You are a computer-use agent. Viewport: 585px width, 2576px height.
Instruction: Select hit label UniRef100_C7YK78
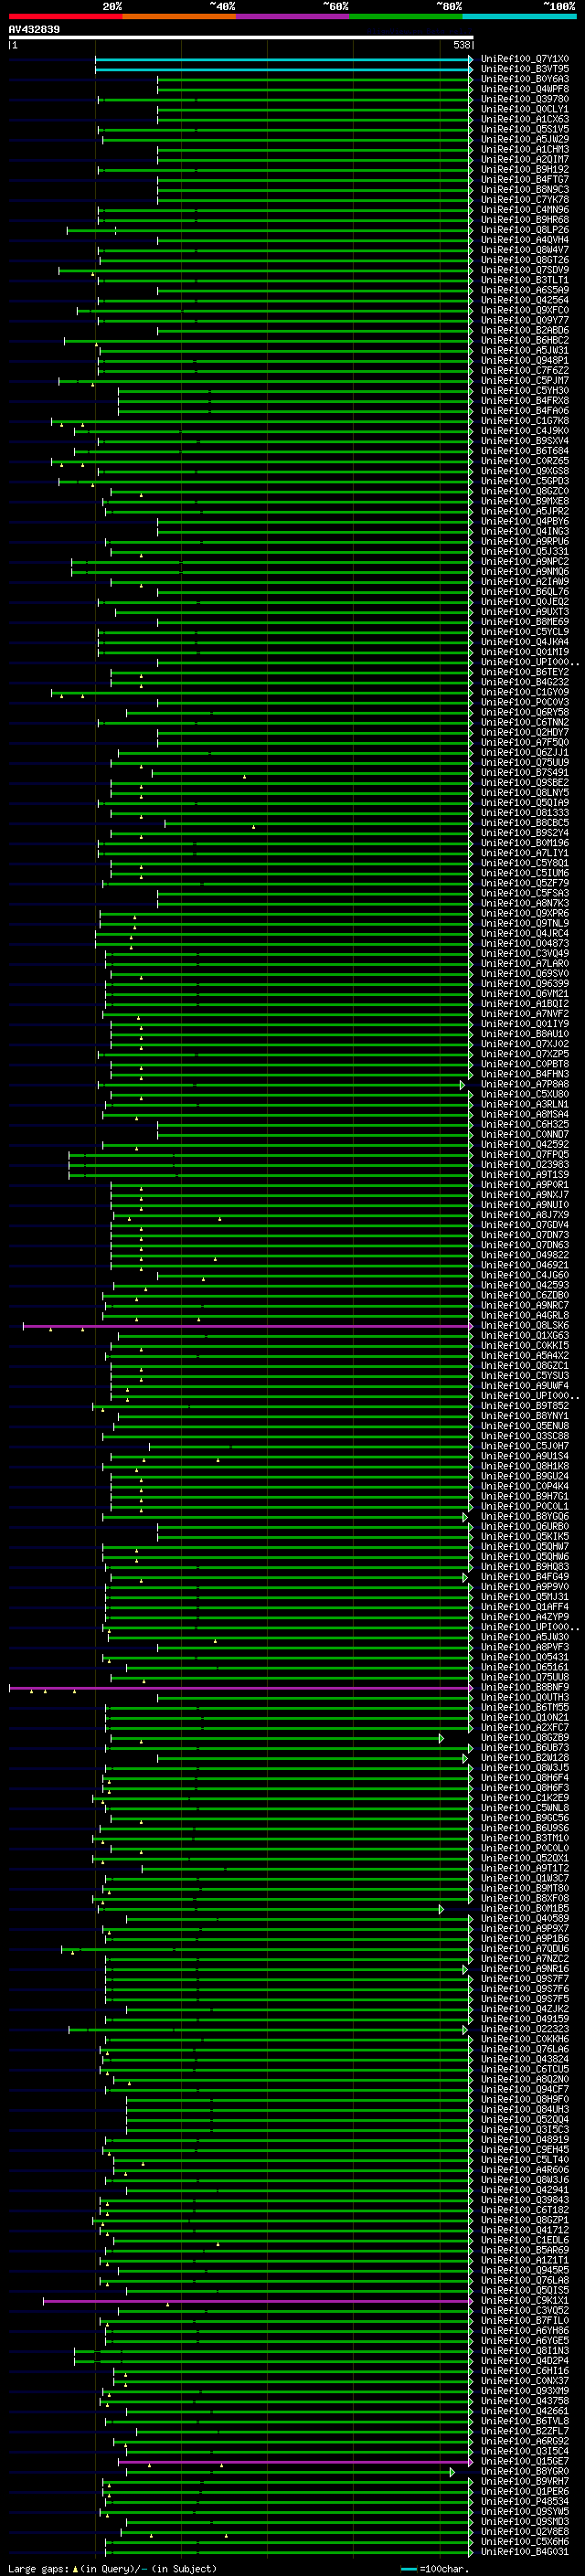(525, 200)
